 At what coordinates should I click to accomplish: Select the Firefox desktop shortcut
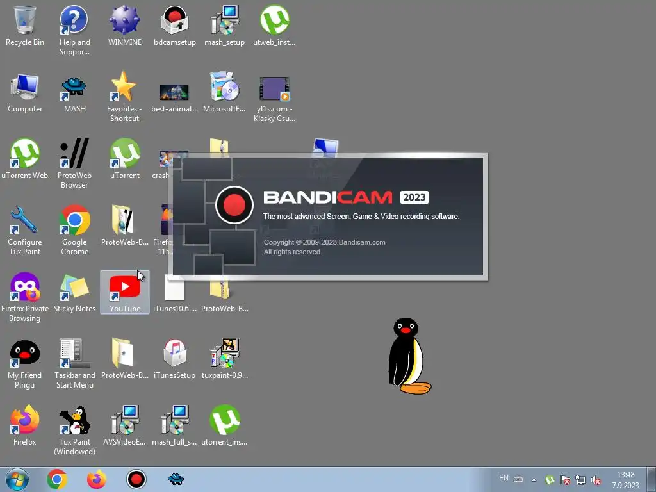click(25, 425)
